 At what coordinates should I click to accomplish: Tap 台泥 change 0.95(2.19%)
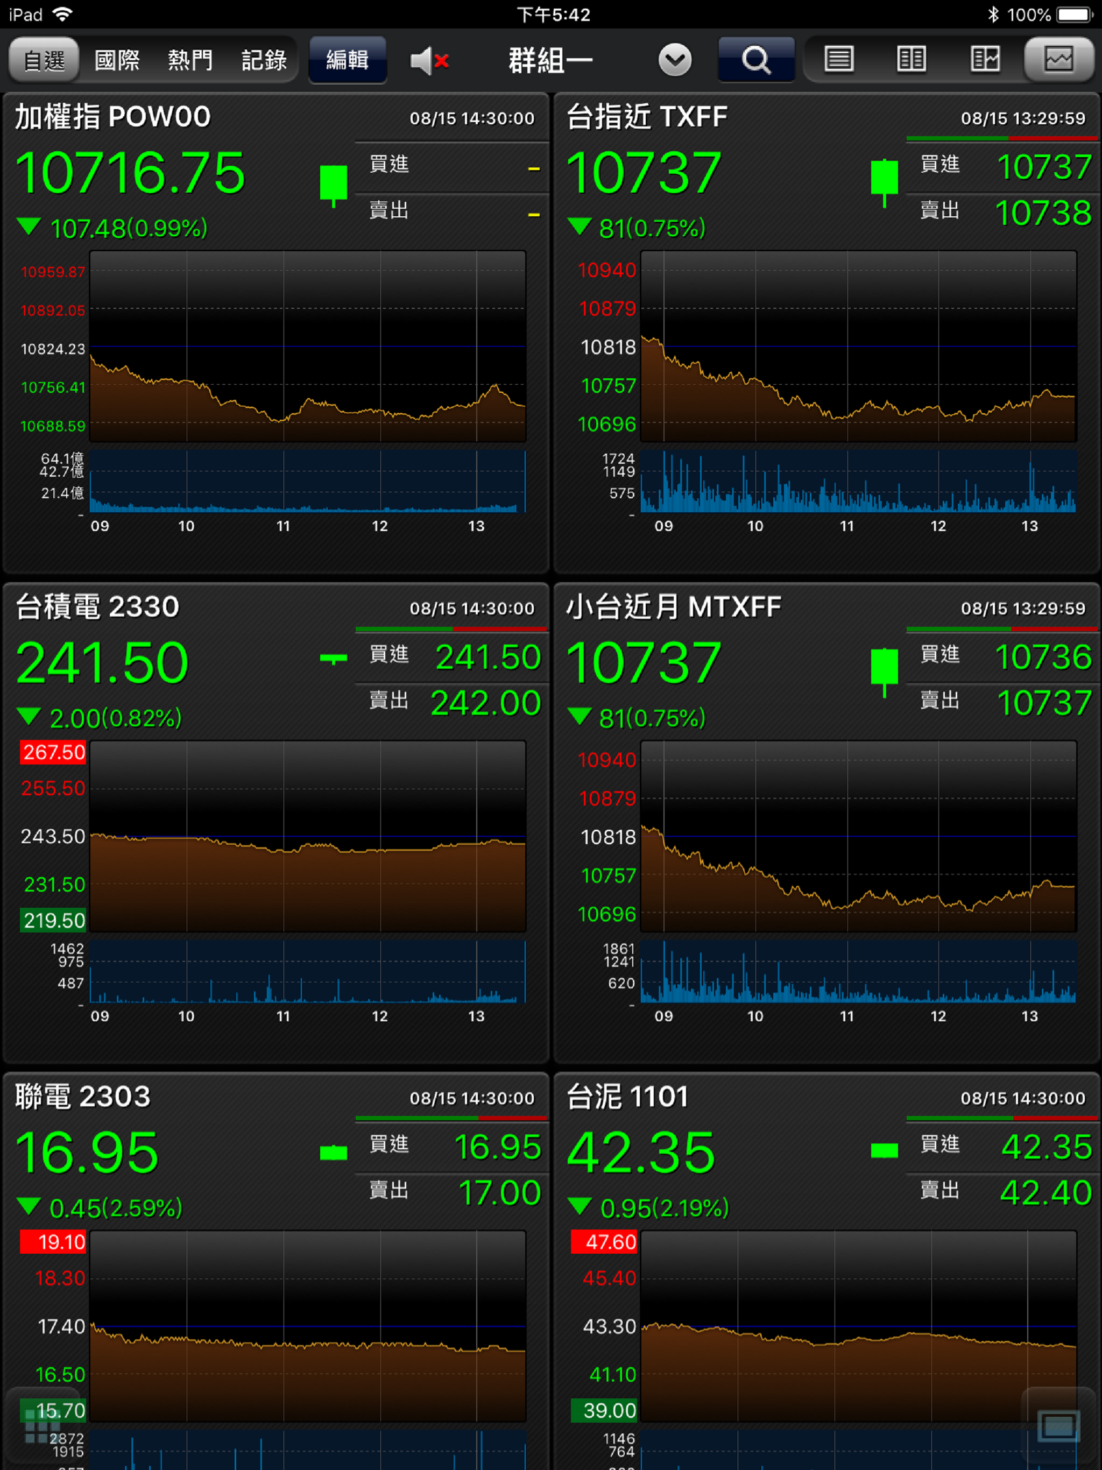tap(665, 1208)
